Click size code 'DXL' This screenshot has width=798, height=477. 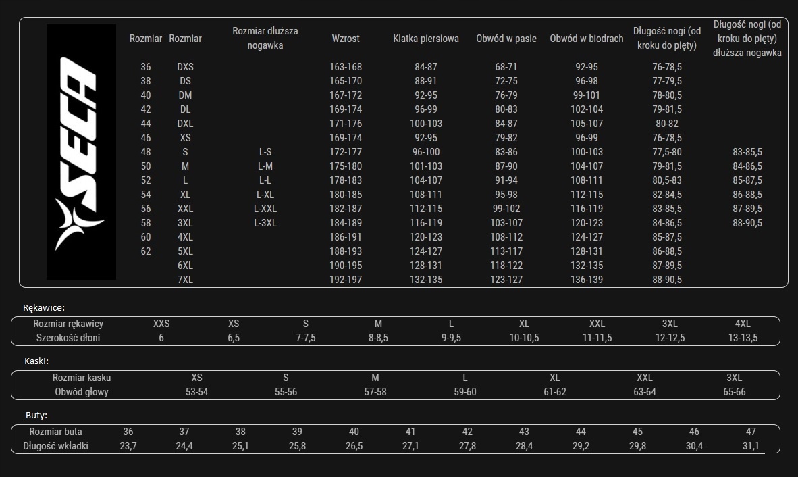tap(185, 124)
